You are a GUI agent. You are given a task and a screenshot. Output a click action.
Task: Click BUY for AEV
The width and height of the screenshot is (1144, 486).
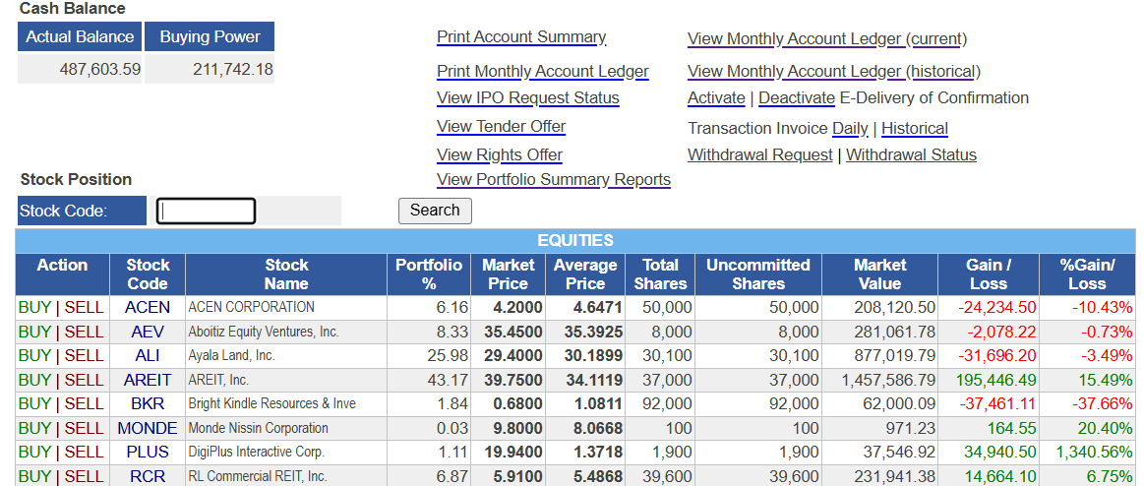click(x=34, y=332)
